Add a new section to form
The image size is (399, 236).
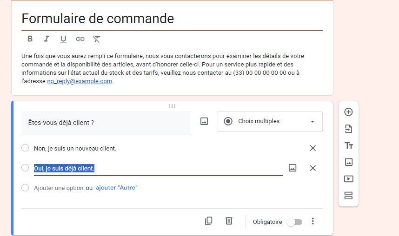348,196
